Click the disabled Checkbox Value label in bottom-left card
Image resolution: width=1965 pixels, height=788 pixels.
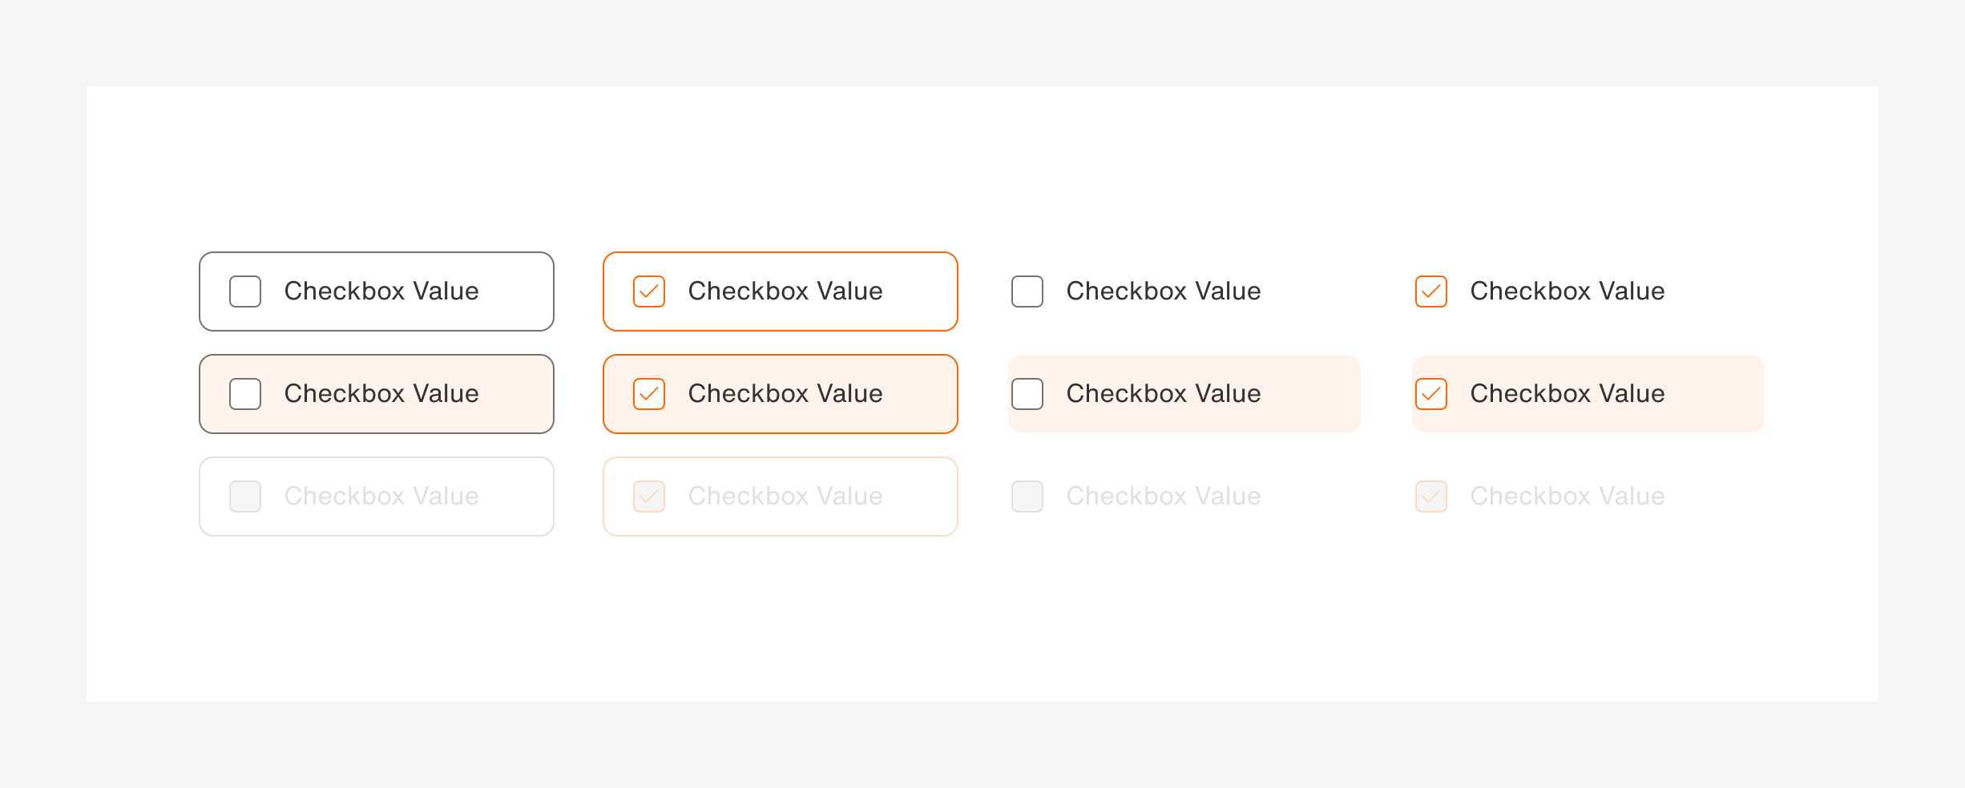click(x=383, y=497)
